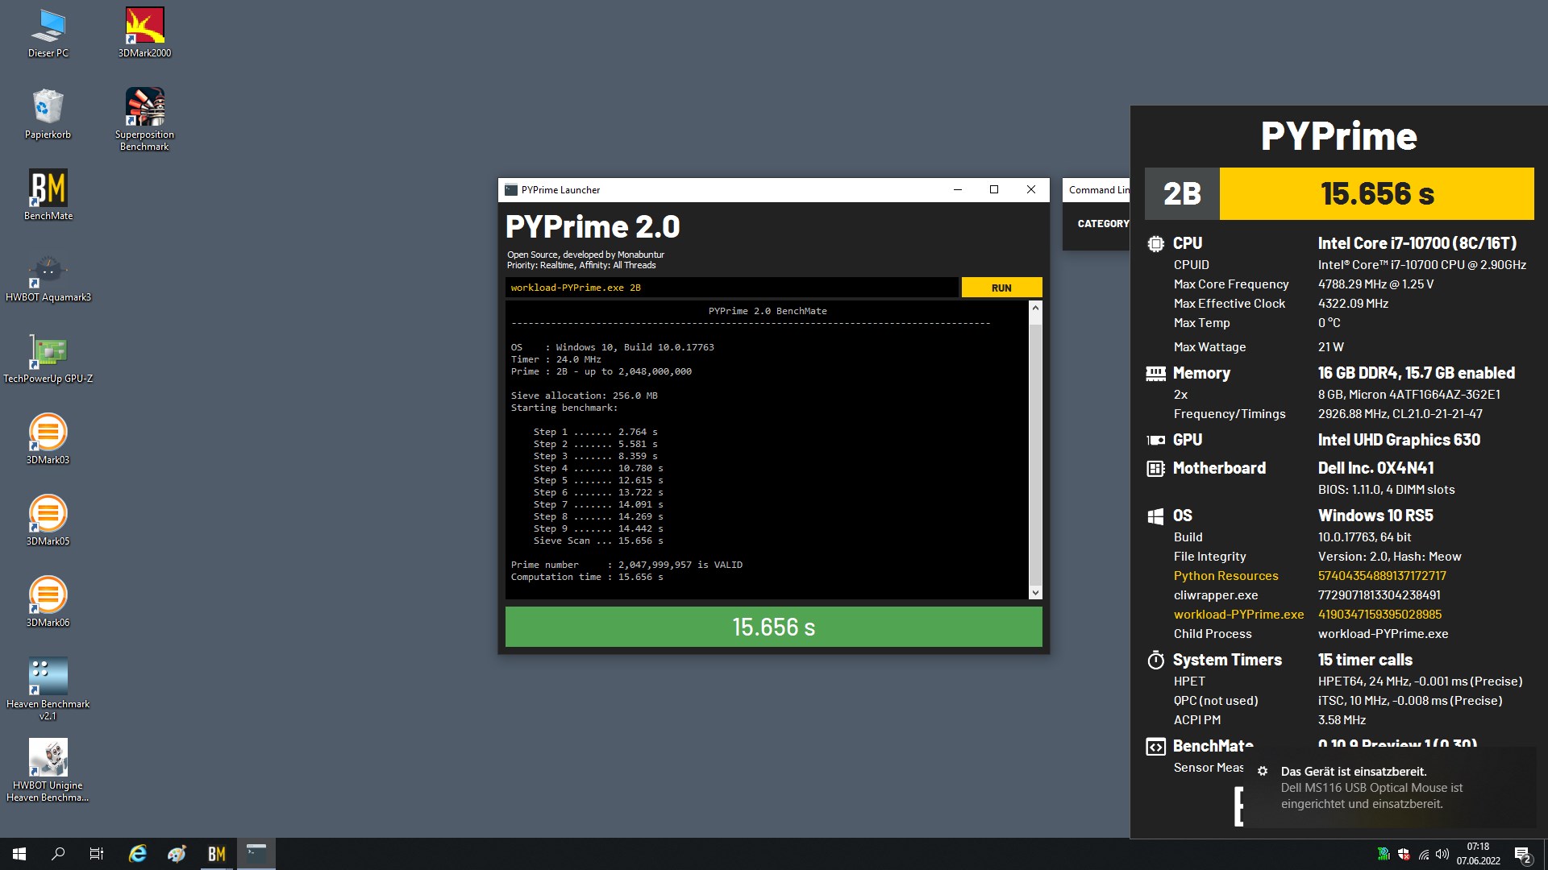Open the notification center icon
This screenshot has height=870, width=1548.
coord(1522,855)
